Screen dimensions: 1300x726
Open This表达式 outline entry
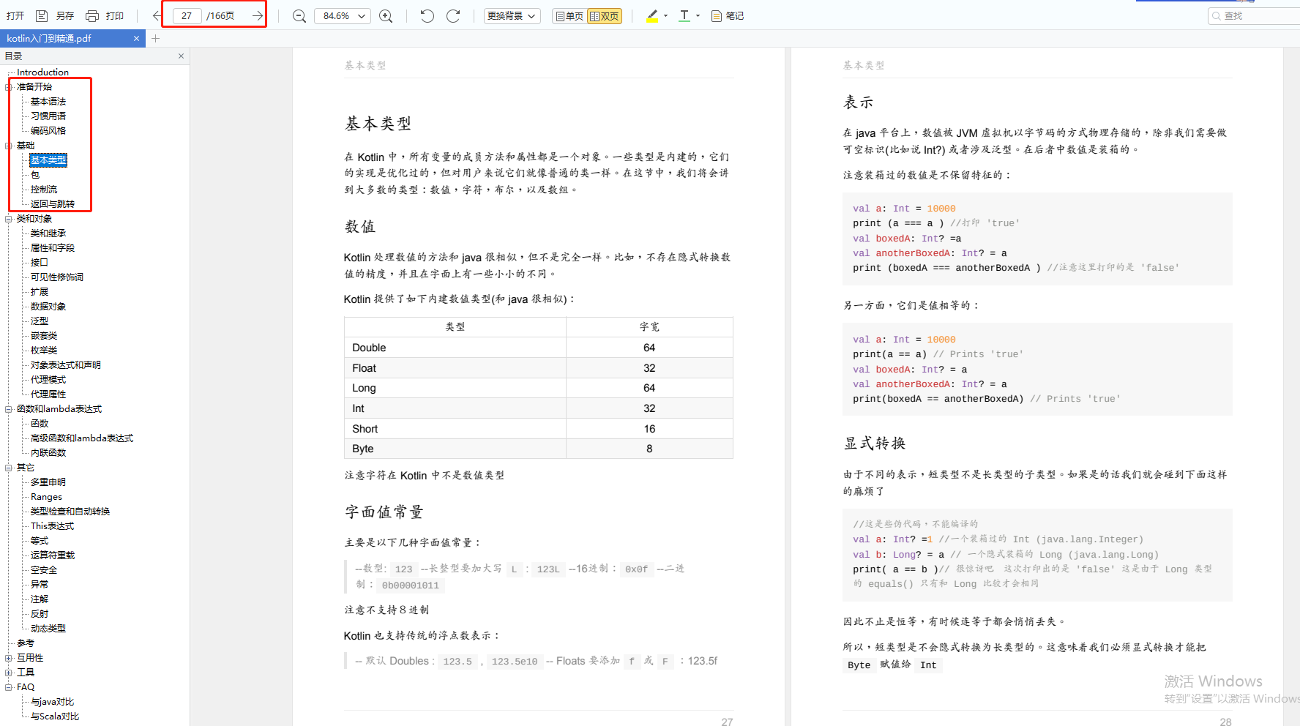point(52,525)
